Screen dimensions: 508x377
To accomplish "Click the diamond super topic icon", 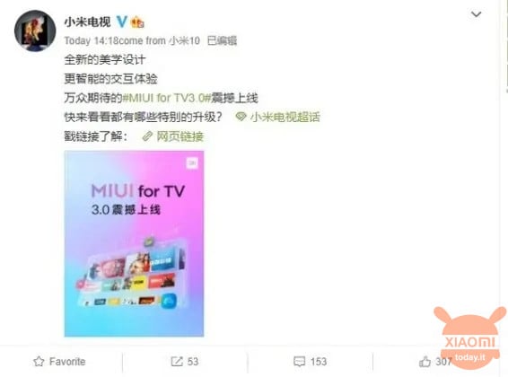I will point(241,117).
